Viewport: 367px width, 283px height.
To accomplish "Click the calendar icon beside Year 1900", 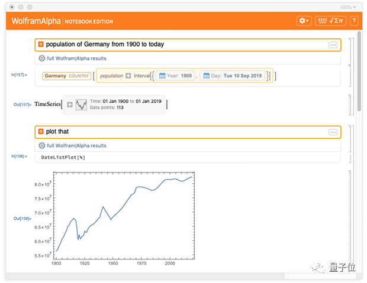I will [162, 76].
